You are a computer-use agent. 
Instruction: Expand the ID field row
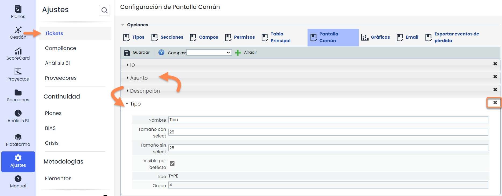point(132,65)
